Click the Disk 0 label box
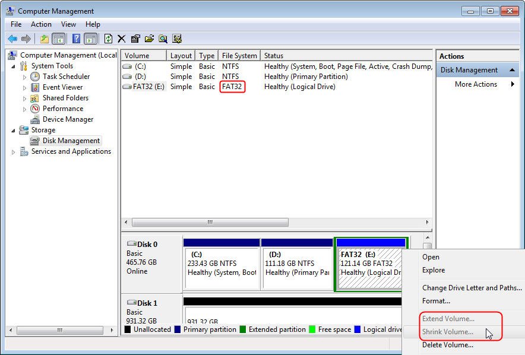Screen dimensions: 525x355 pos(151,264)
